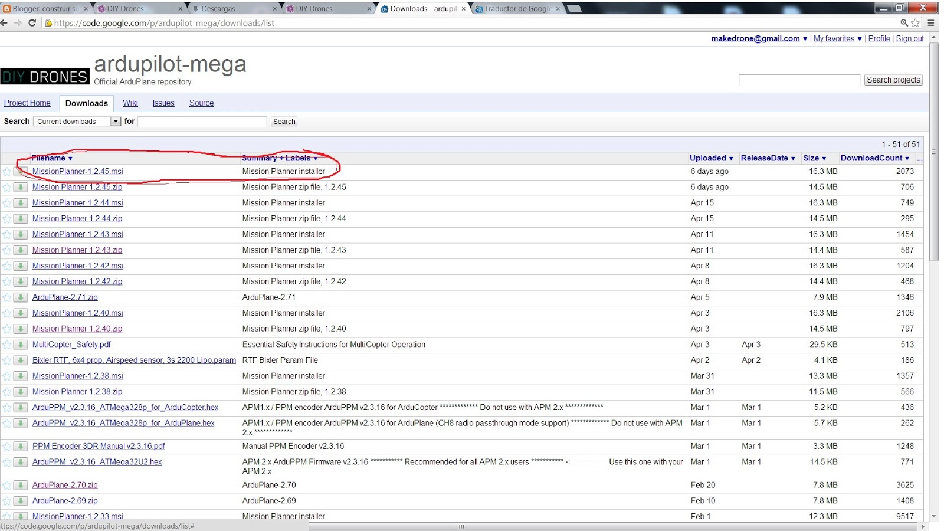Image resolution: width=944 pixels, height=531 pixels.
Task: Star the ArduPlane-2.71.zip download
Action: click(x=6, y=297)
